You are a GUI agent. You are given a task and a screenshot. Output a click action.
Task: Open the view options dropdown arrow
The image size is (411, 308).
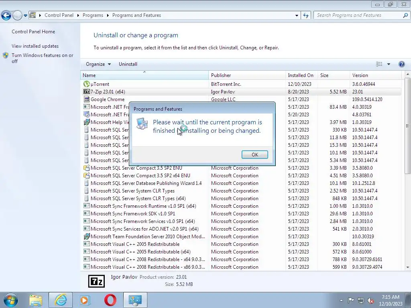pyautogui.click(x=389, y=64)
